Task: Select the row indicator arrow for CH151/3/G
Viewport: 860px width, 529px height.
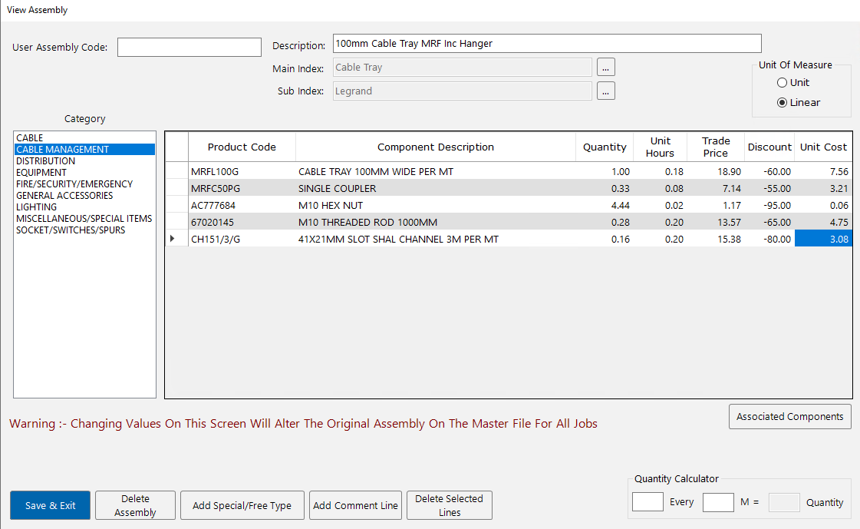Action: pyautogui.click(x=173, y=240)
